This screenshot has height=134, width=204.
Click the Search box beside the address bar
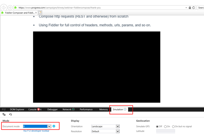coord(201,8)
